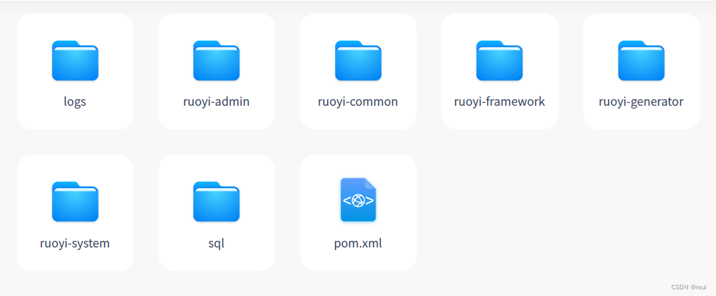Click the "ruoyi-generator" name label
The image size is (716, 296).
click(641, 102)
